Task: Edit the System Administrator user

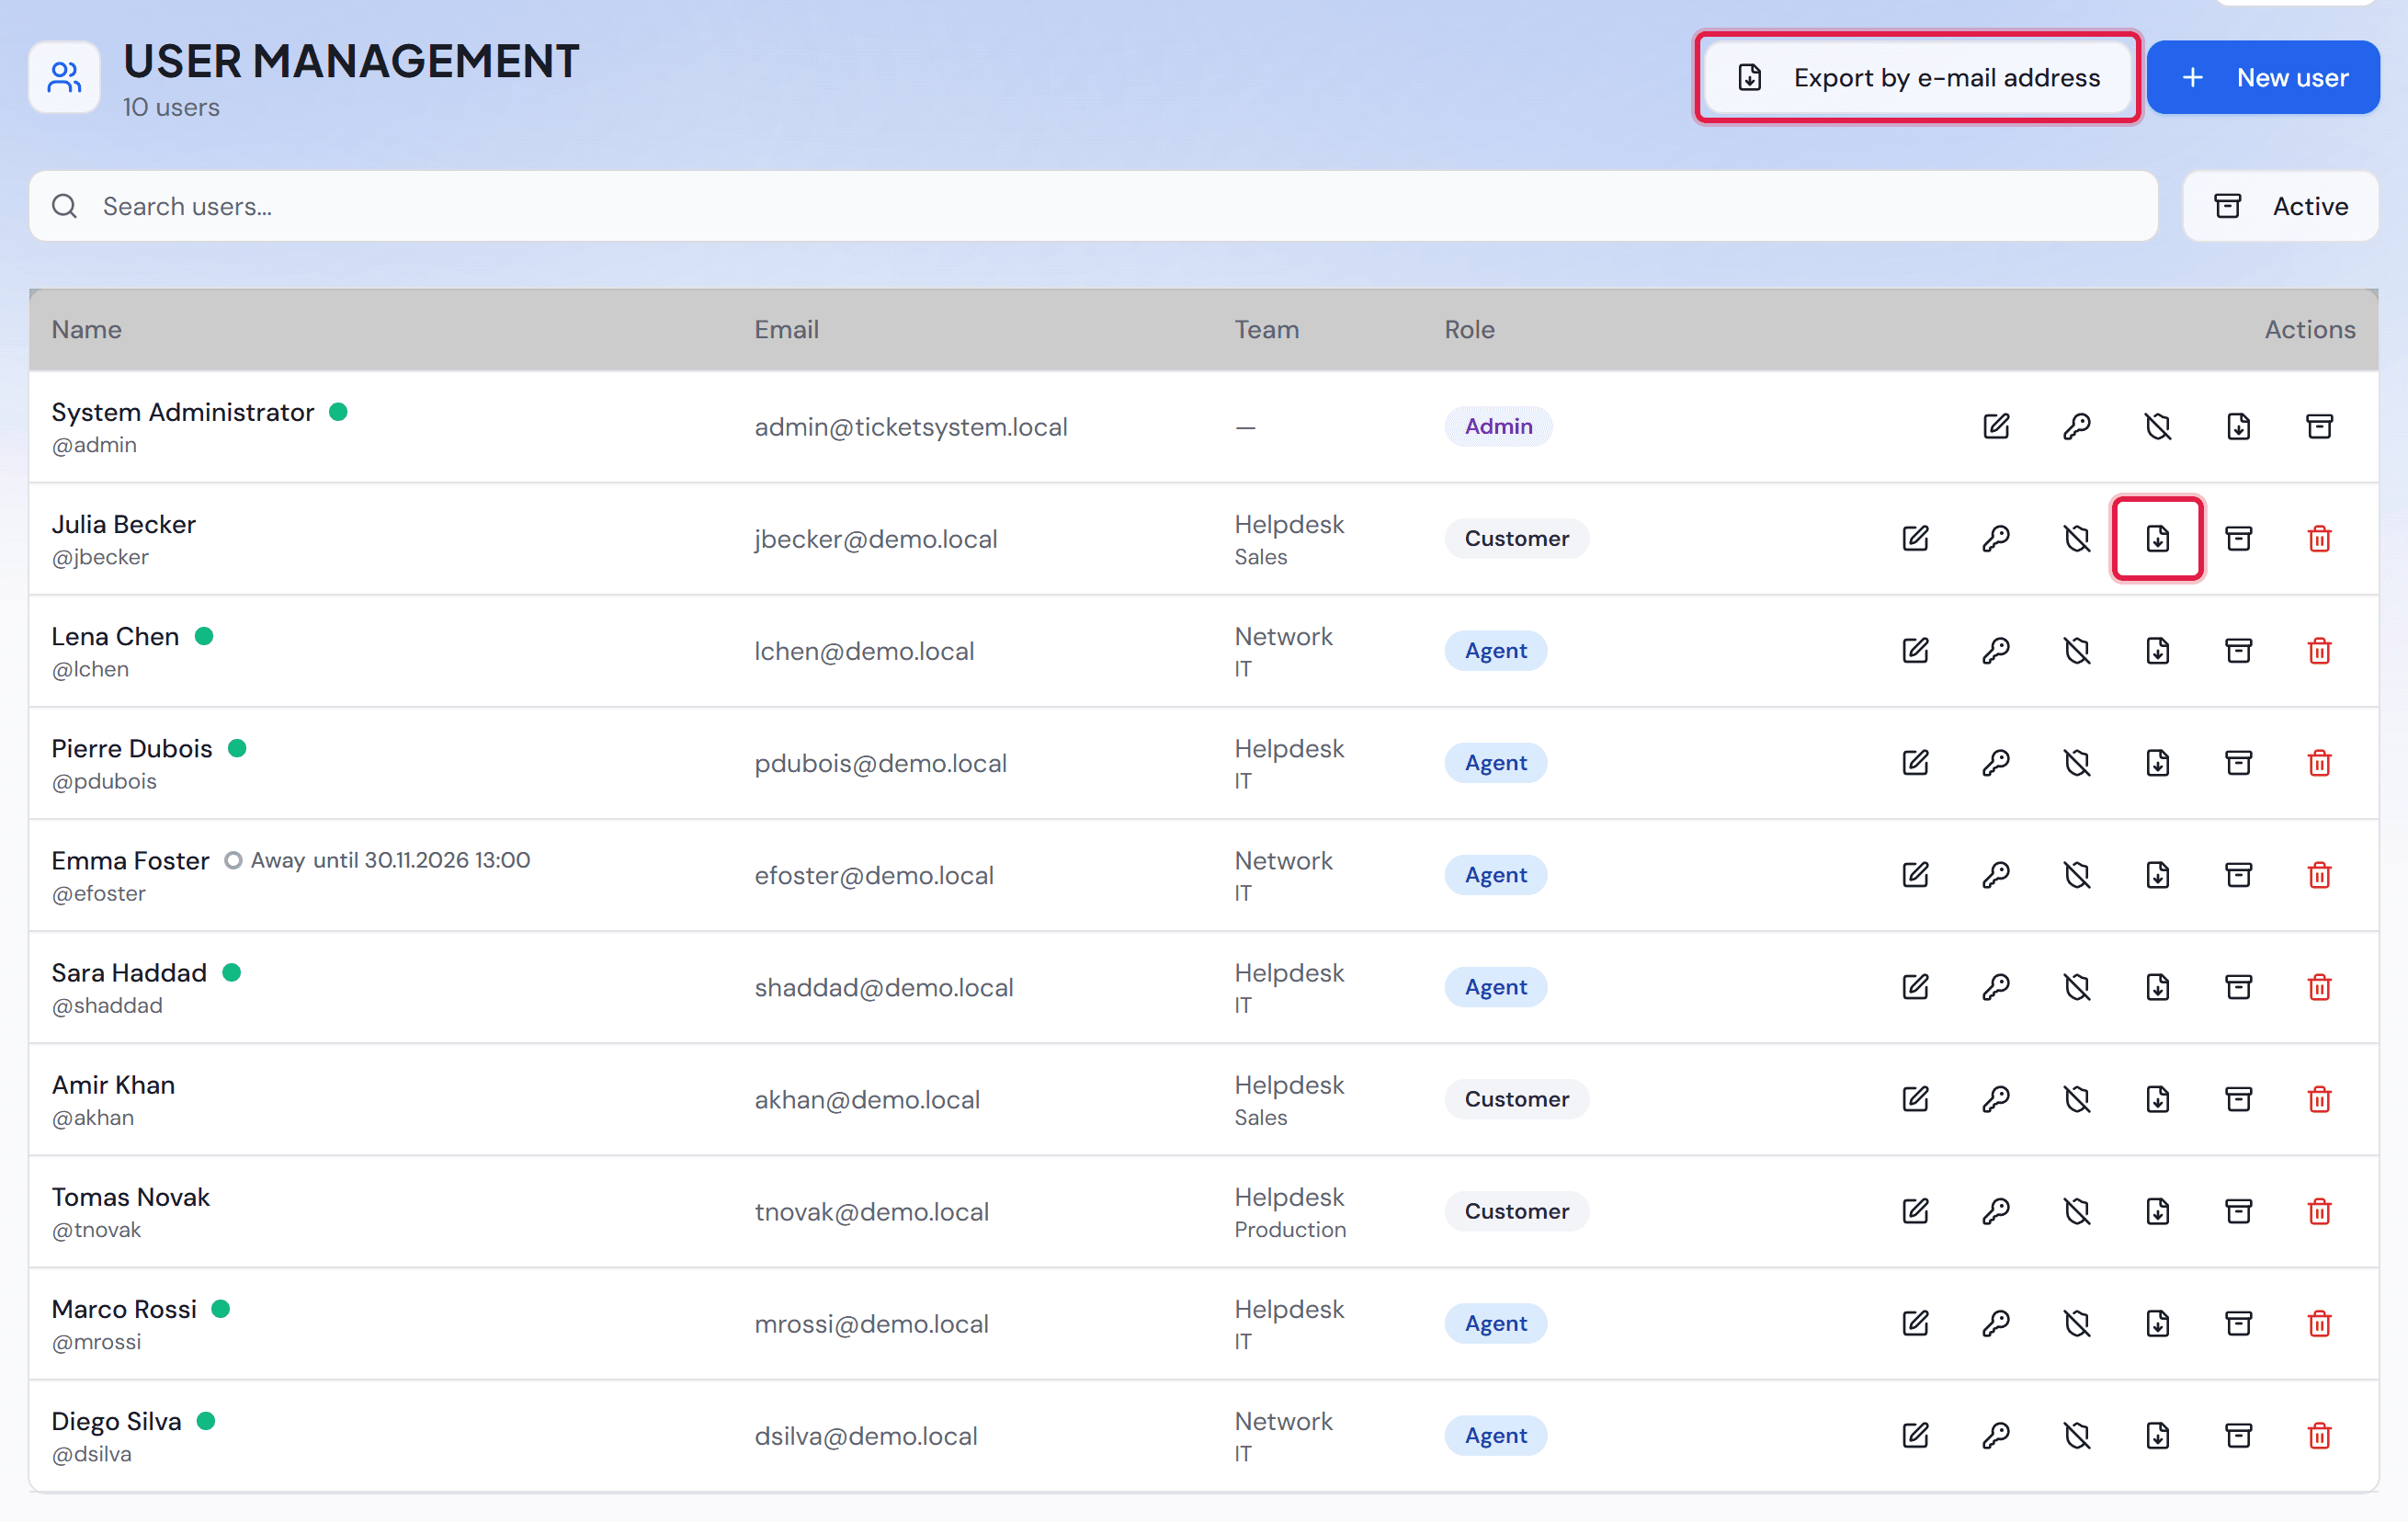Action: click(1996, 427)
